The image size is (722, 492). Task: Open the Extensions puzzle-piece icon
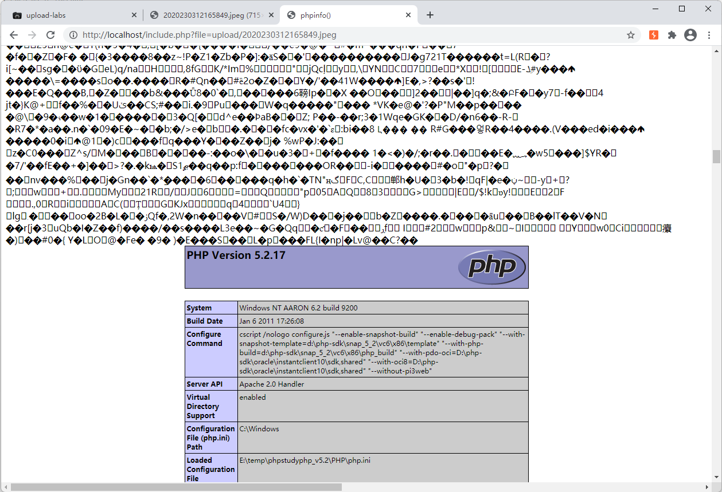pos(672,35)
